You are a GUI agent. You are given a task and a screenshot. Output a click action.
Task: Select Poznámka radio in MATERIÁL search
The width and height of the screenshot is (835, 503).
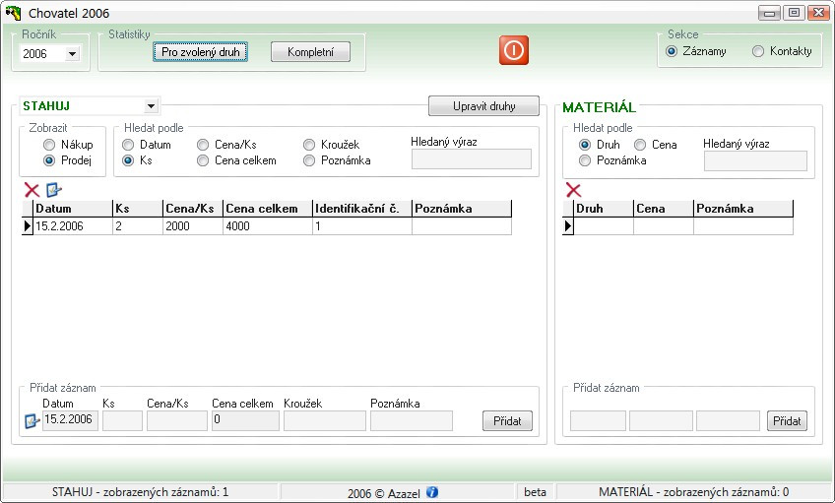(585, 160)
